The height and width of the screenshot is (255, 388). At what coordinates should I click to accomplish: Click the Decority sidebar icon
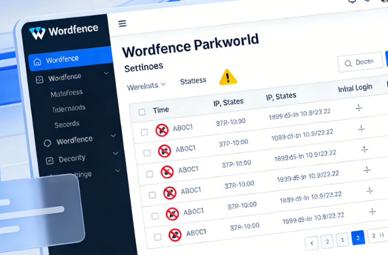(50, 161)
